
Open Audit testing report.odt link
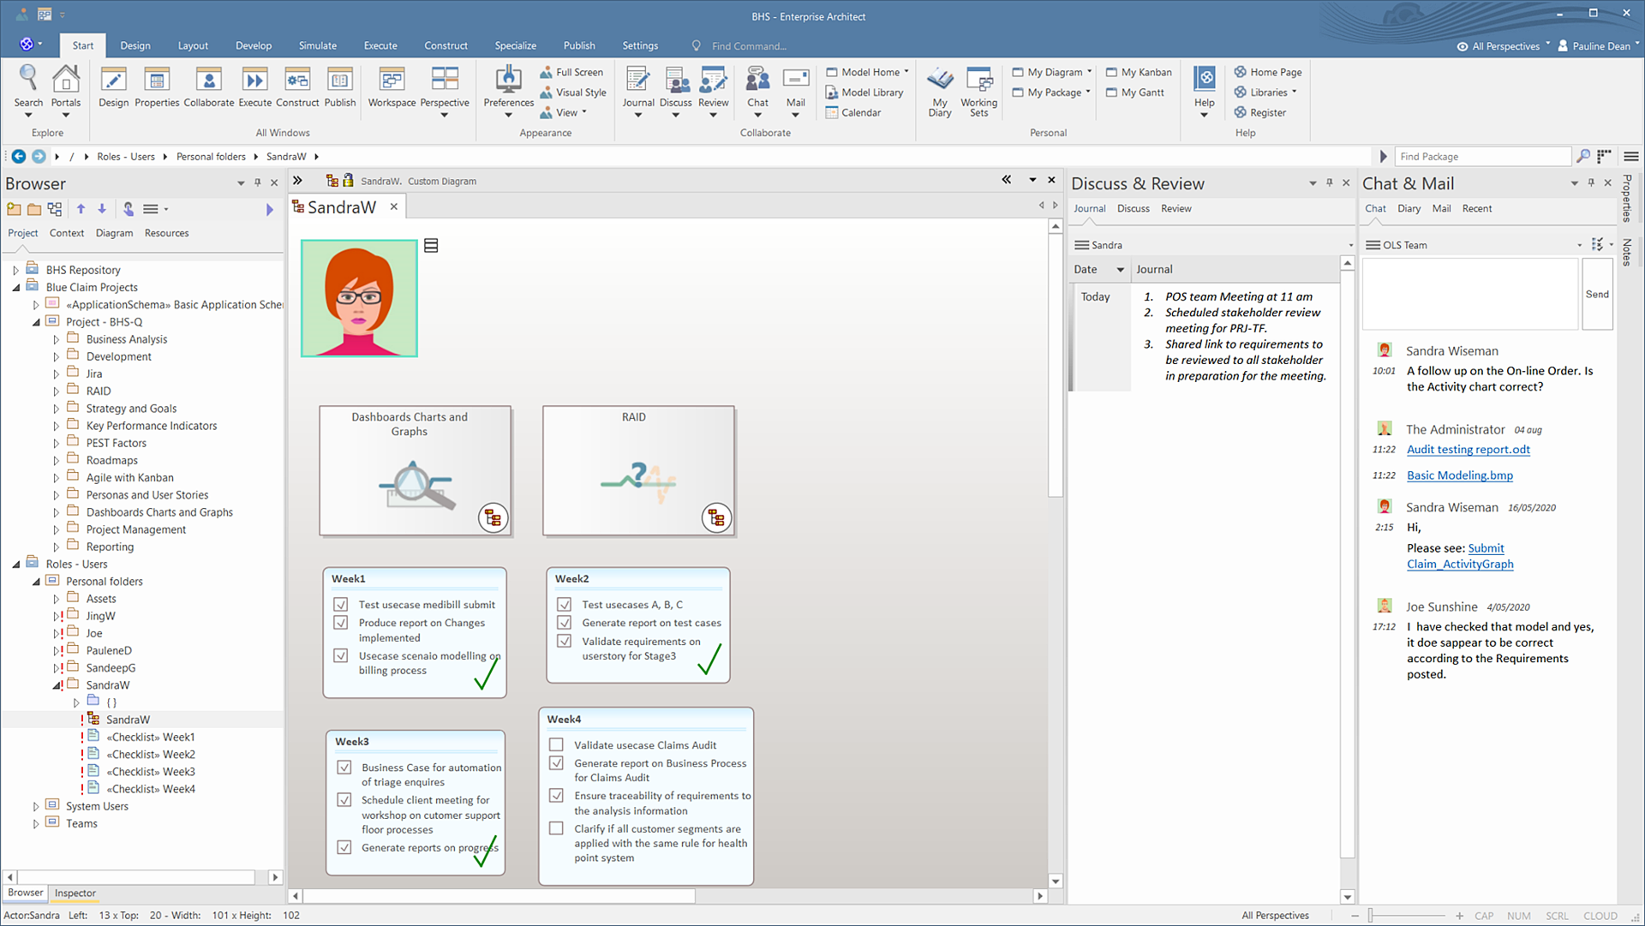tap(1468, 449)
